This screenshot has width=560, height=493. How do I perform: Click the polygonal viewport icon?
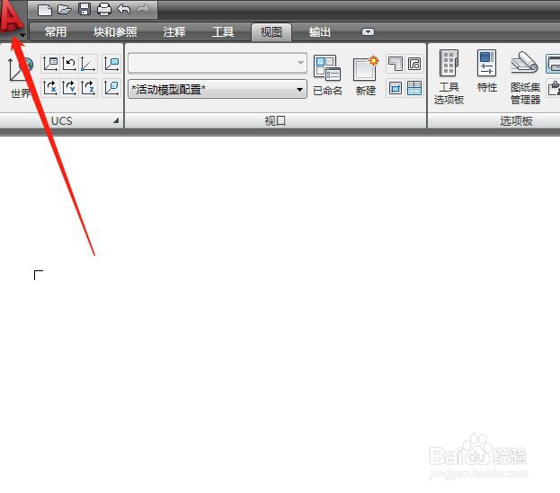pos(396,65)
